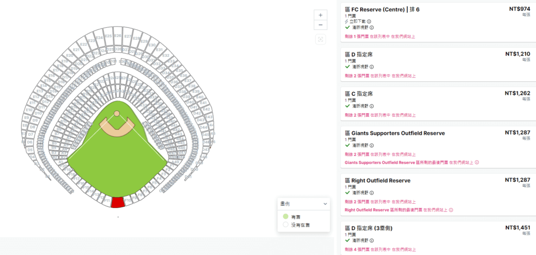Reset the seat map view to fit
The image size is (536, 255).
(320, 40)
